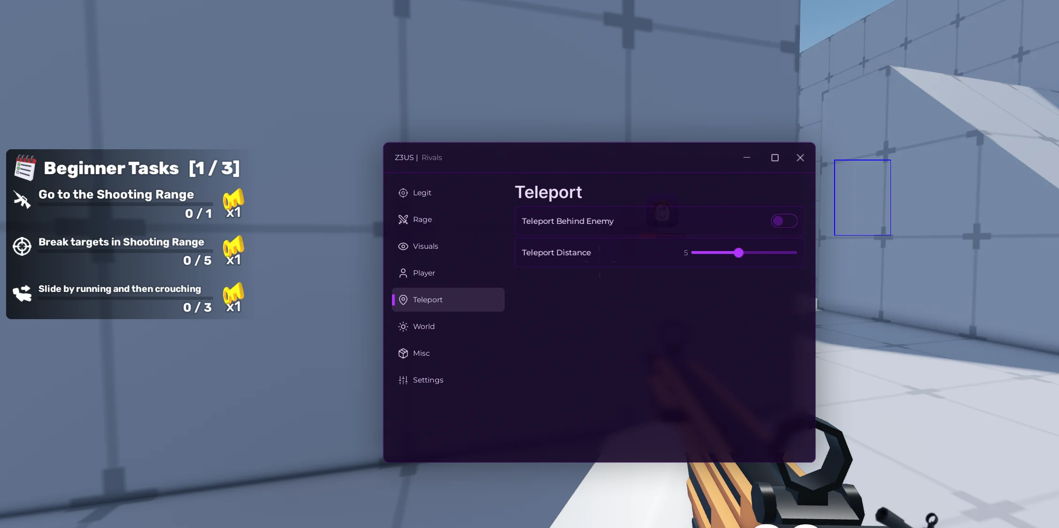Click the Teleport map pin icon
1059x528 pixels.
403,300
